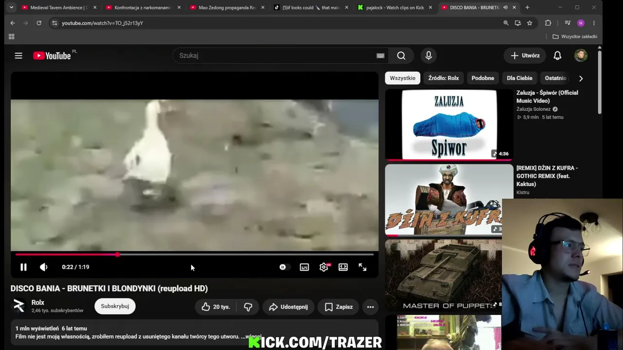623x350 pixels.
Task: Create content with the Utwórz button
Action: tap(525, 55)
